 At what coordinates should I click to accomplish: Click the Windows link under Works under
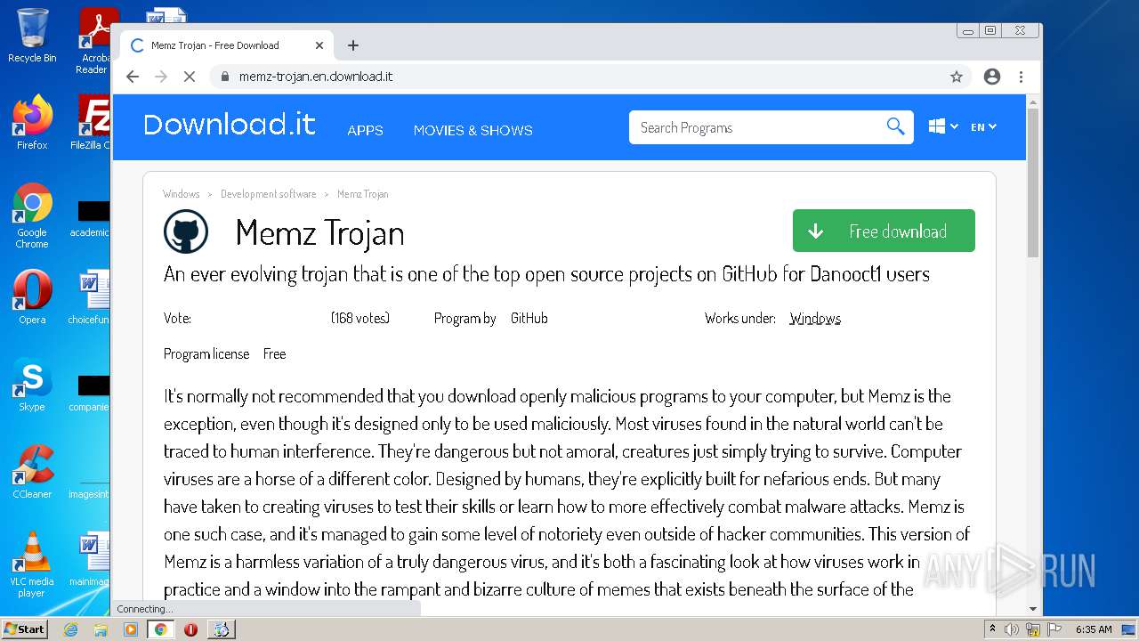coord(814,318)
